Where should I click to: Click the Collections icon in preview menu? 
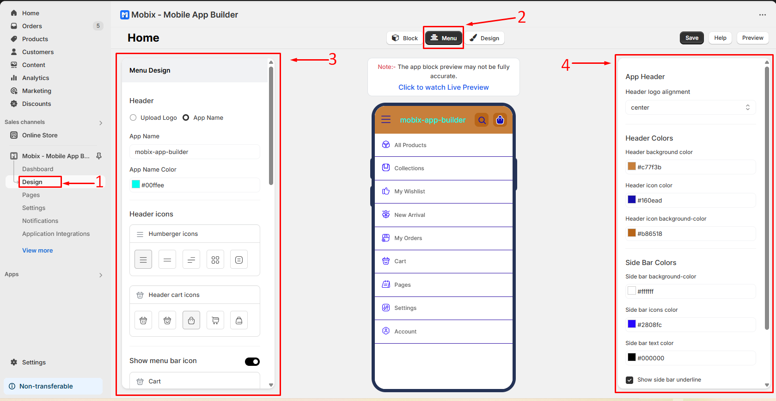(386, 168)
